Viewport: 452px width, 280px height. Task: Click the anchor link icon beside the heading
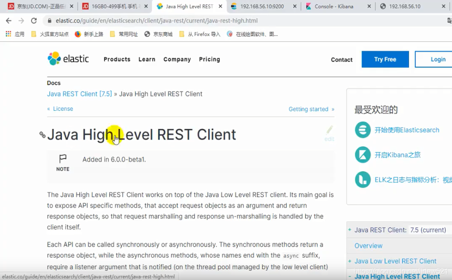click(x=42, y=135)
